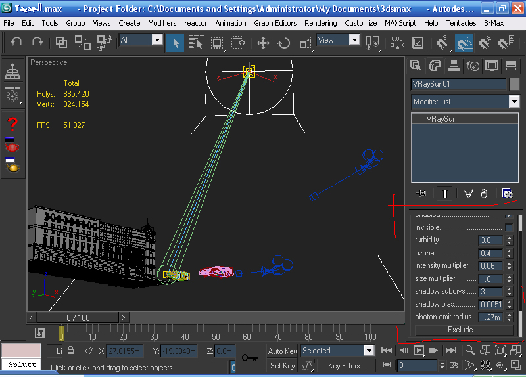
Task: Click the red question mark help icon
Action: [x=12, y=124]
